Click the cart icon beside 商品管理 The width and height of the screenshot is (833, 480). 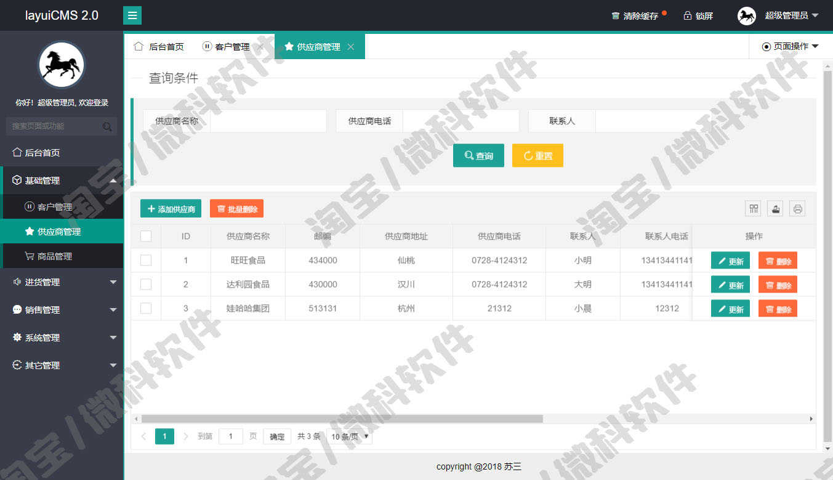click(30, 256)
